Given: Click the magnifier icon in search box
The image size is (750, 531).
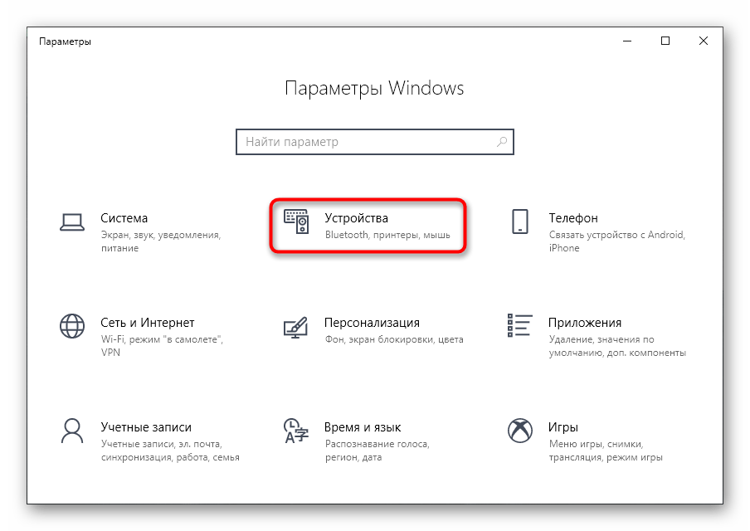Looking at the screenshot, I should pos(502,142).
